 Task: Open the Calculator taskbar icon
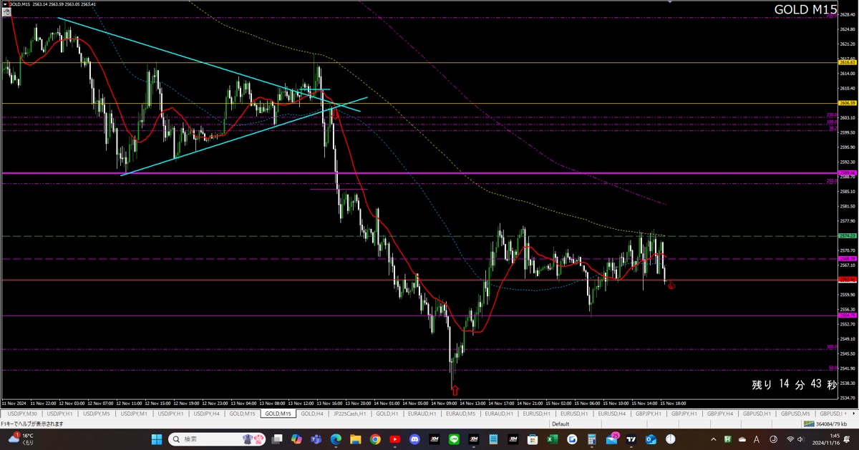pos(591,439)
